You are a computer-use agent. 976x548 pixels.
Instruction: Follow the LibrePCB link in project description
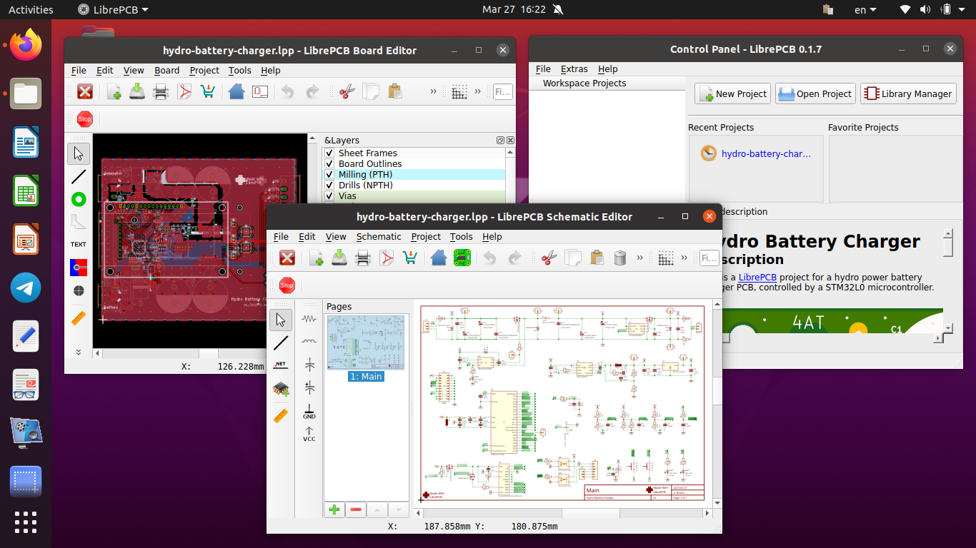point(757,277)
